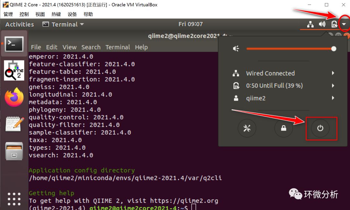Open VirtualBox 帮助 menu
This screenshot has height=210, width=350.
point(88,14)
